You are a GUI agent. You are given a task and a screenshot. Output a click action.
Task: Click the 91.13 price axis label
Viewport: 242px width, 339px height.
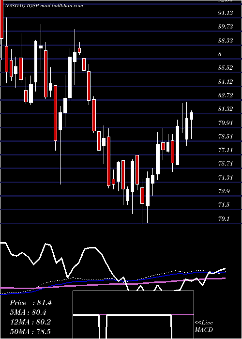[226, 13]
